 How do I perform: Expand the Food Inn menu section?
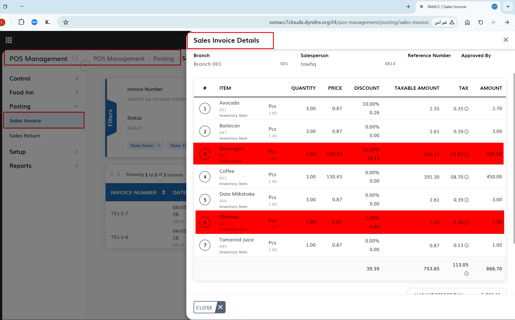coord(44,93)
